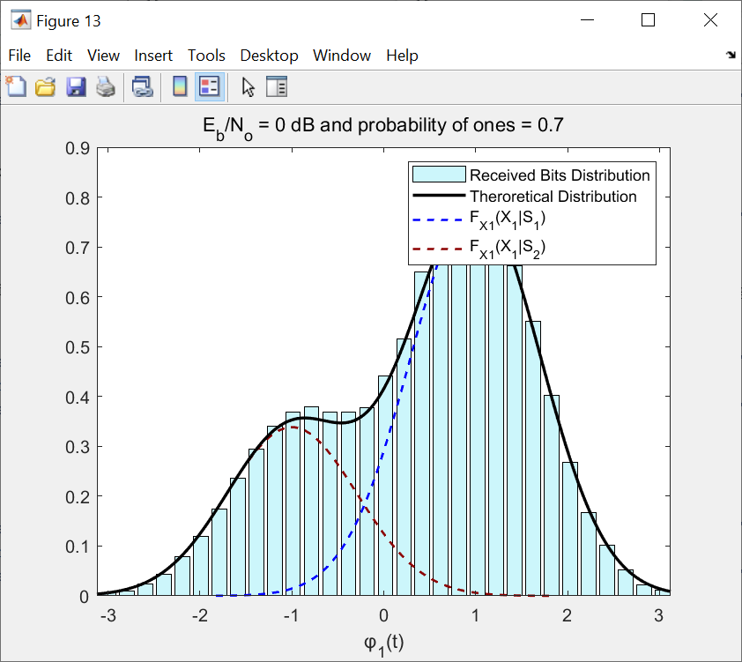Open the Insert menu
This screenshot has width=742, height=662.
[x=153, y=56]
